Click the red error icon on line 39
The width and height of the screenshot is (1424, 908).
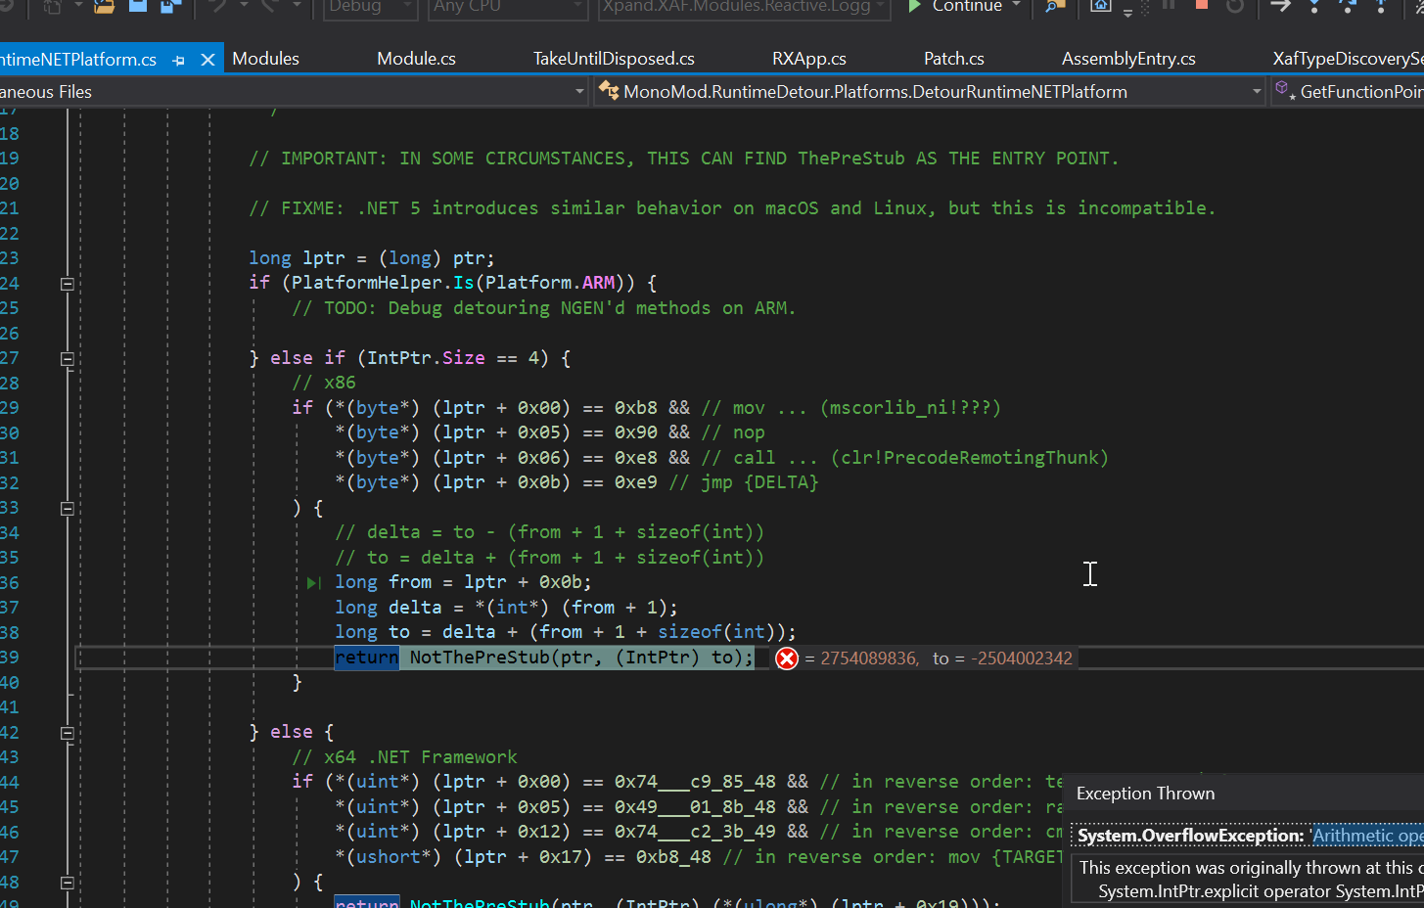(x=786, y=658)
